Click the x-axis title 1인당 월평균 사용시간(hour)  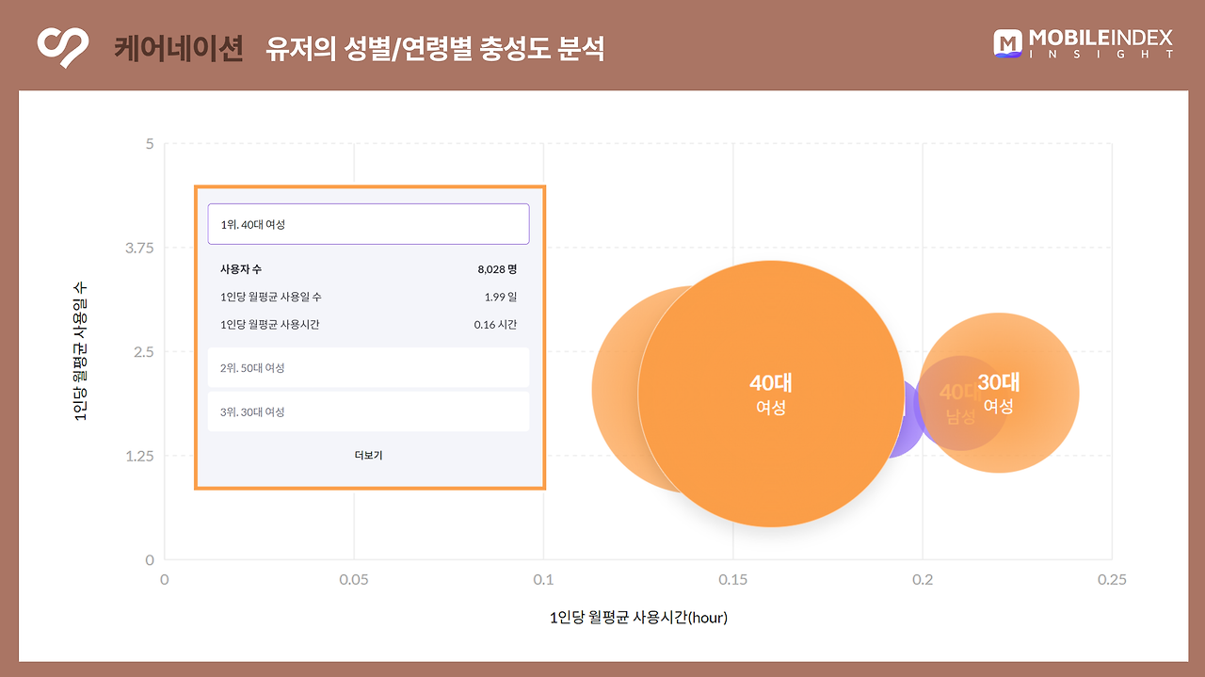[638, 618]
